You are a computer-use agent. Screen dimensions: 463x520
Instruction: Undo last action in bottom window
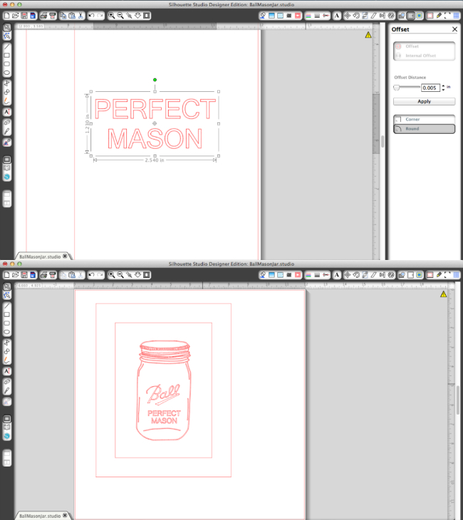(x=92, y=275)
